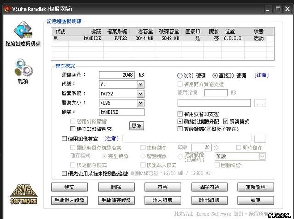This screenshot has width=294, height=219.
Task: Open the 叢集大小 4096 dropdown
Action: coord(141,103)
